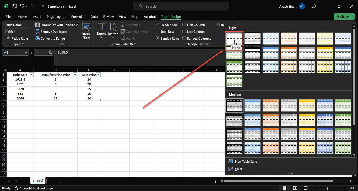Open the Units Sold filter dropdown

click(x=31, y=75)
